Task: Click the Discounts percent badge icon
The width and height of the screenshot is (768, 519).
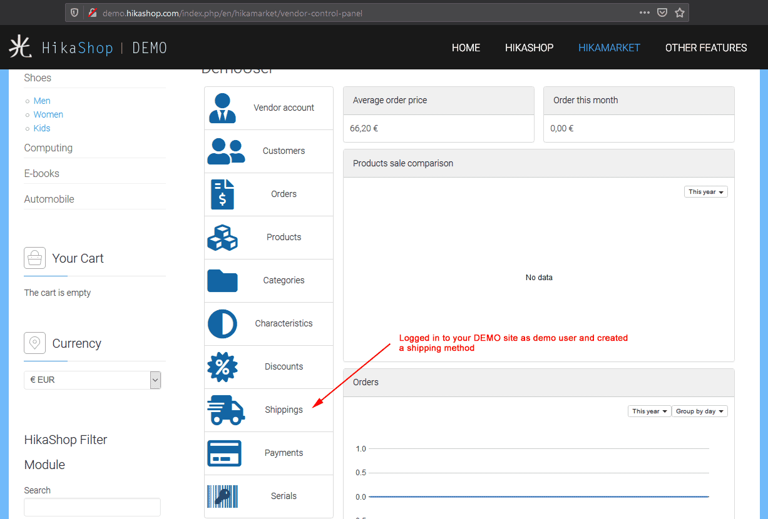Action: (x=222, y=367)
